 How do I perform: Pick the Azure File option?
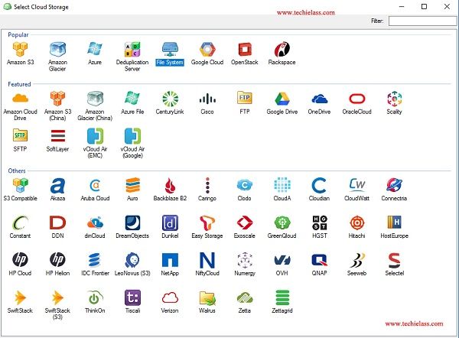(132, 99)
